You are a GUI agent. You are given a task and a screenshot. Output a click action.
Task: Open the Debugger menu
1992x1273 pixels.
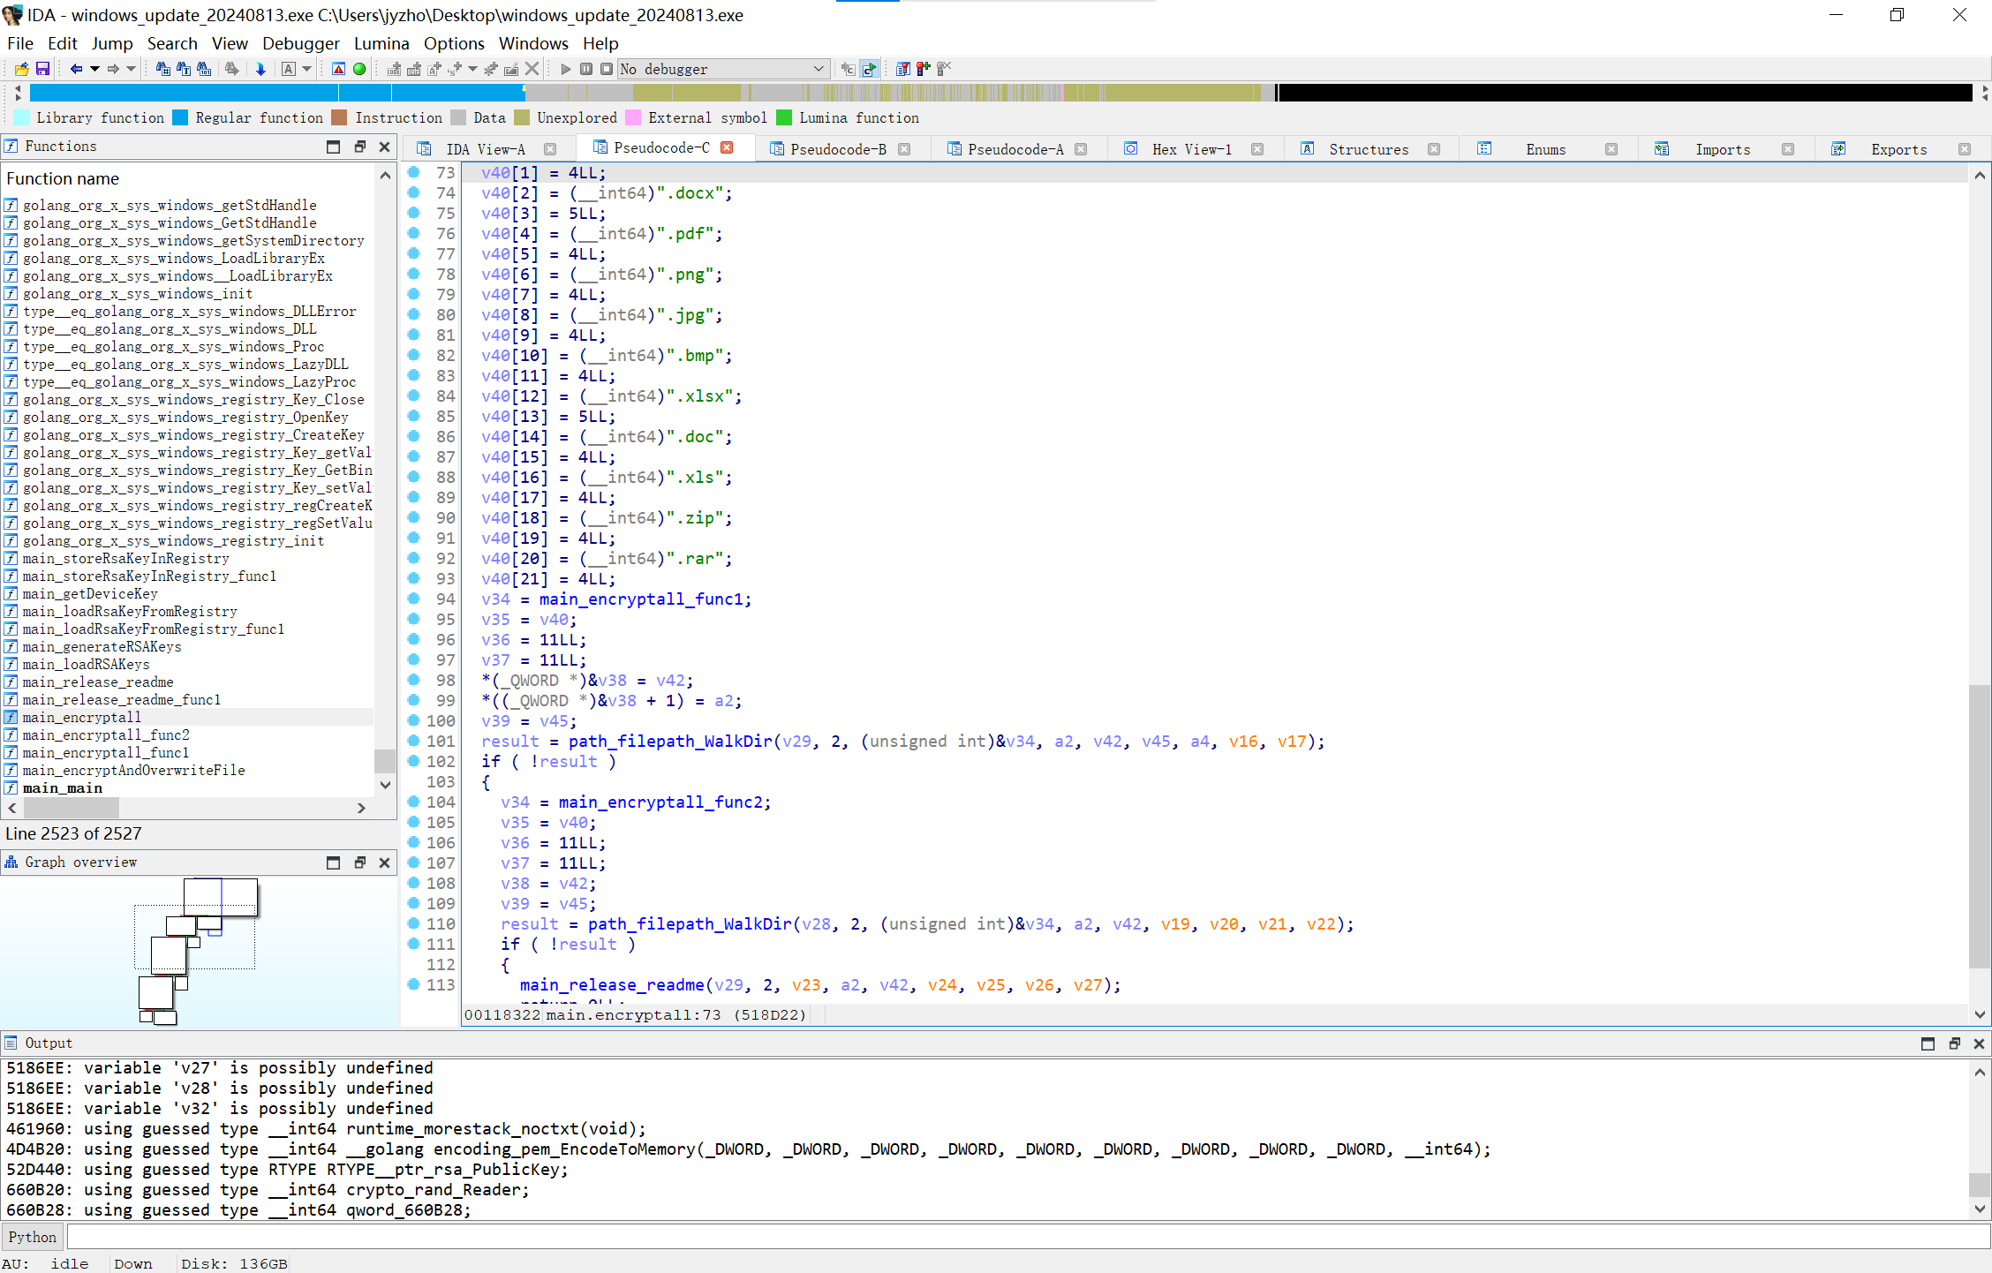click(301, 43)
